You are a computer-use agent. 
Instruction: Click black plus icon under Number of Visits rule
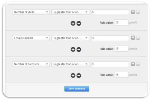tap(73, 23)
